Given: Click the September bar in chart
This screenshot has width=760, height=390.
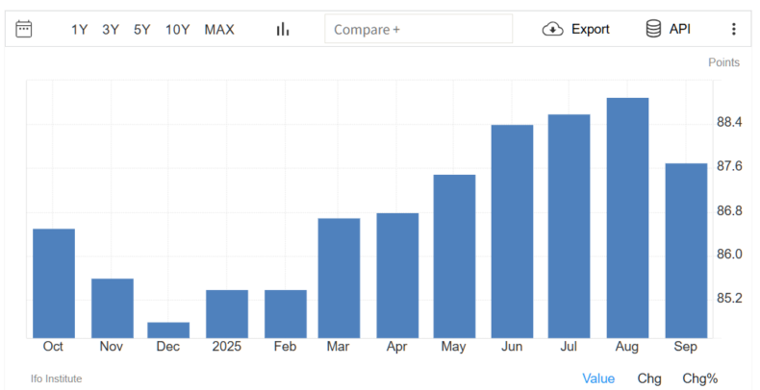Looking at the screenshot, I should point(686,250).
